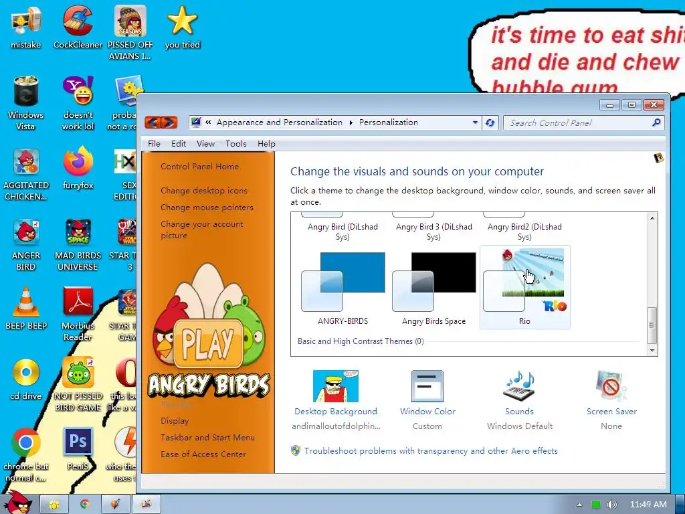Open Window Color settings

(427, 400)
